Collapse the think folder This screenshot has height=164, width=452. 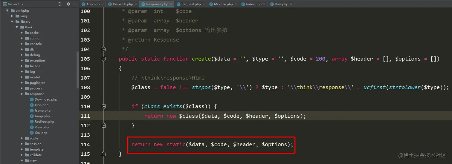coord(17,27)
